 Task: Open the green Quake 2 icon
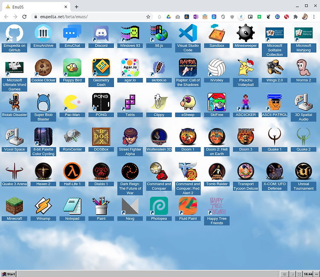pos(303,137)
